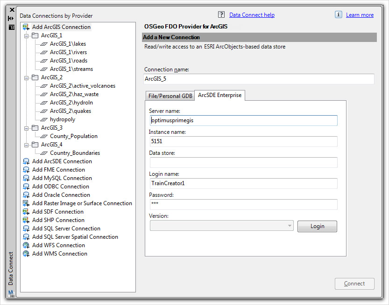Select the Add MySQL Connection entry
389x305 pixels.
[x=62, y=178]
